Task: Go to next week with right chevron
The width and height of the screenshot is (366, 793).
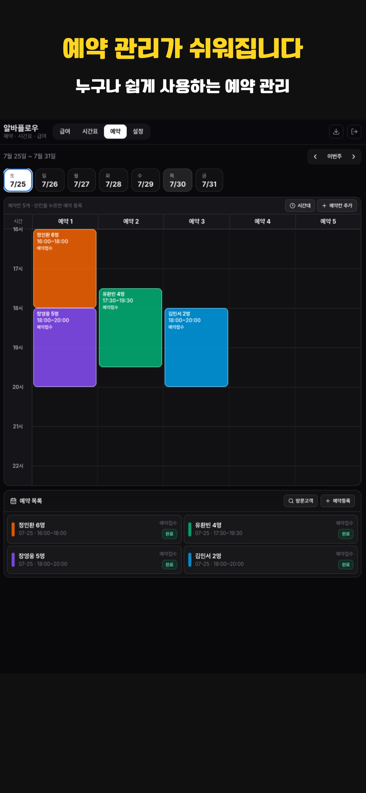Action: click(353, 157)
